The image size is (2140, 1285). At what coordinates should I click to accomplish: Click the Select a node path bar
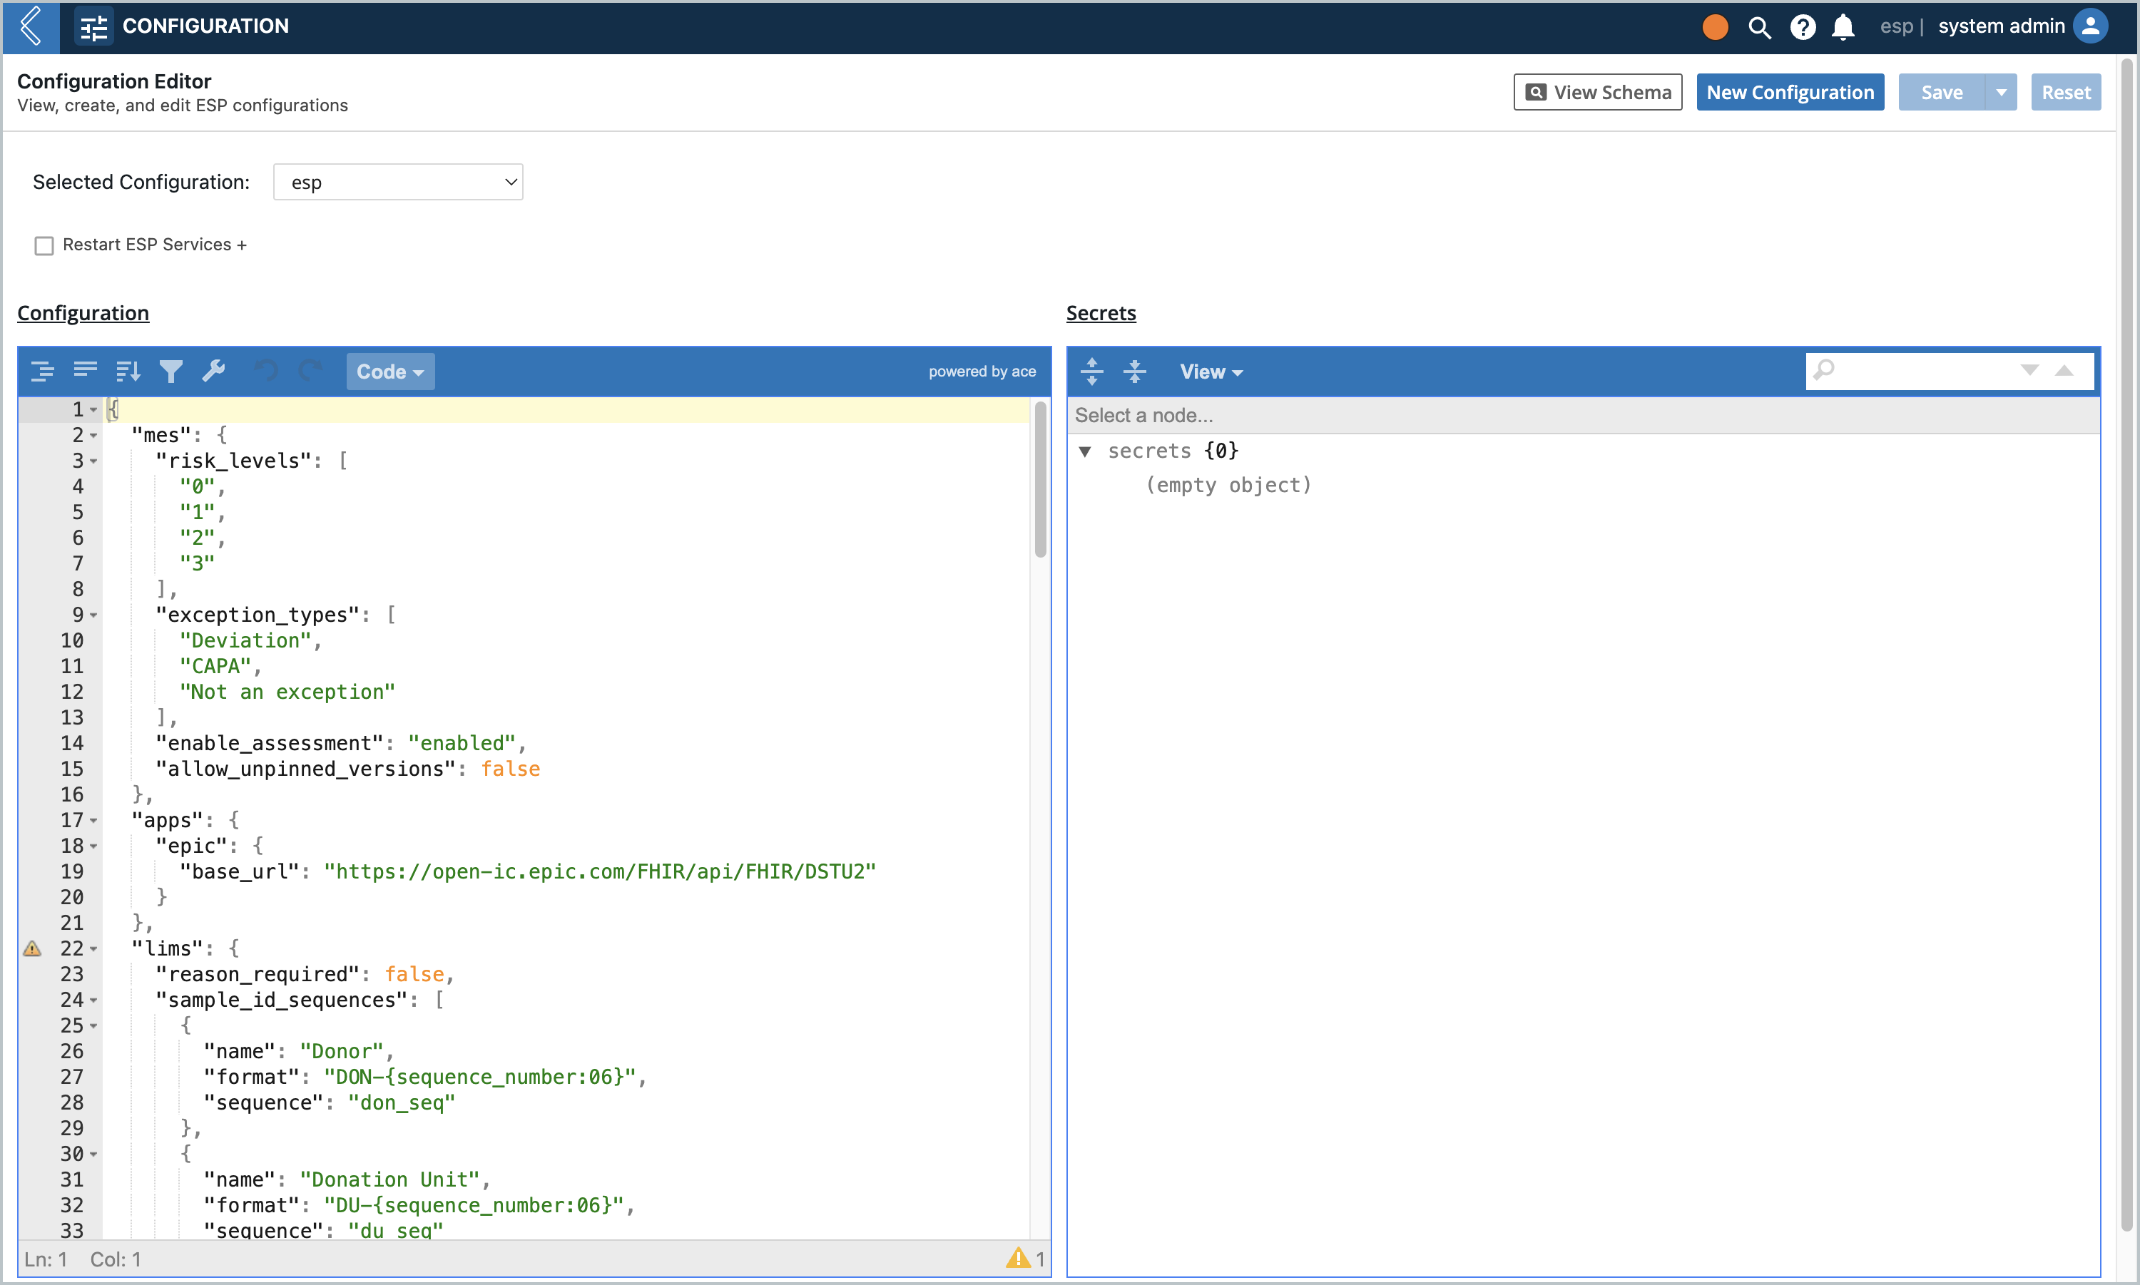1583,416
